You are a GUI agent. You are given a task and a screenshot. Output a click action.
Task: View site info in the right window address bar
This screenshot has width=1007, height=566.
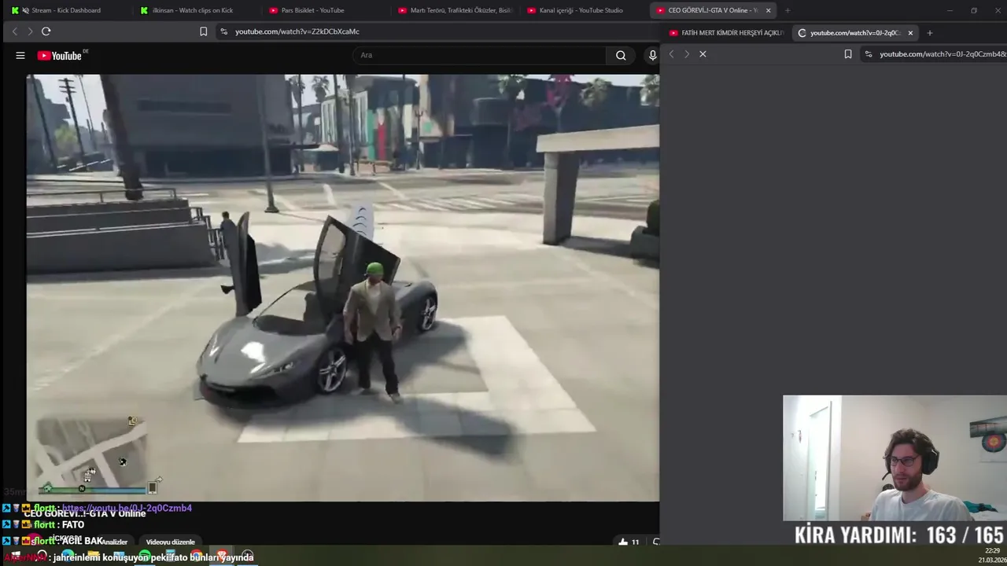[x=869, y=54]
